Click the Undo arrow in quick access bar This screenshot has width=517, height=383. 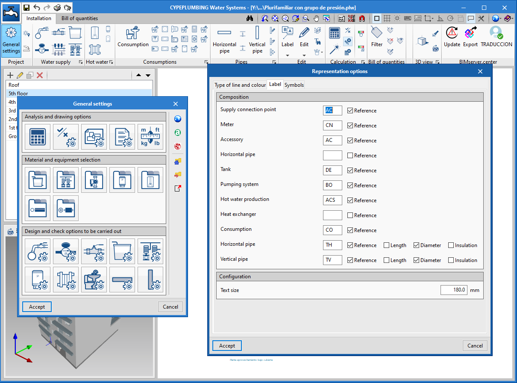[37, 7]
